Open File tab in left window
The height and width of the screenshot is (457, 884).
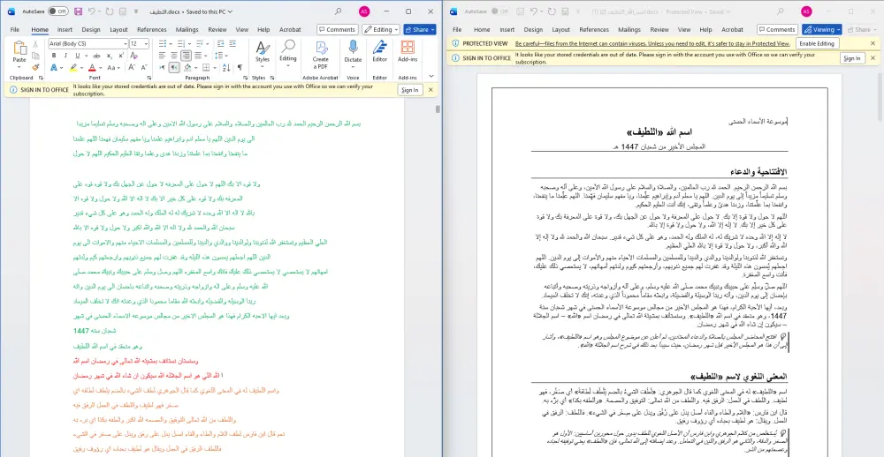tap(15, 30)
